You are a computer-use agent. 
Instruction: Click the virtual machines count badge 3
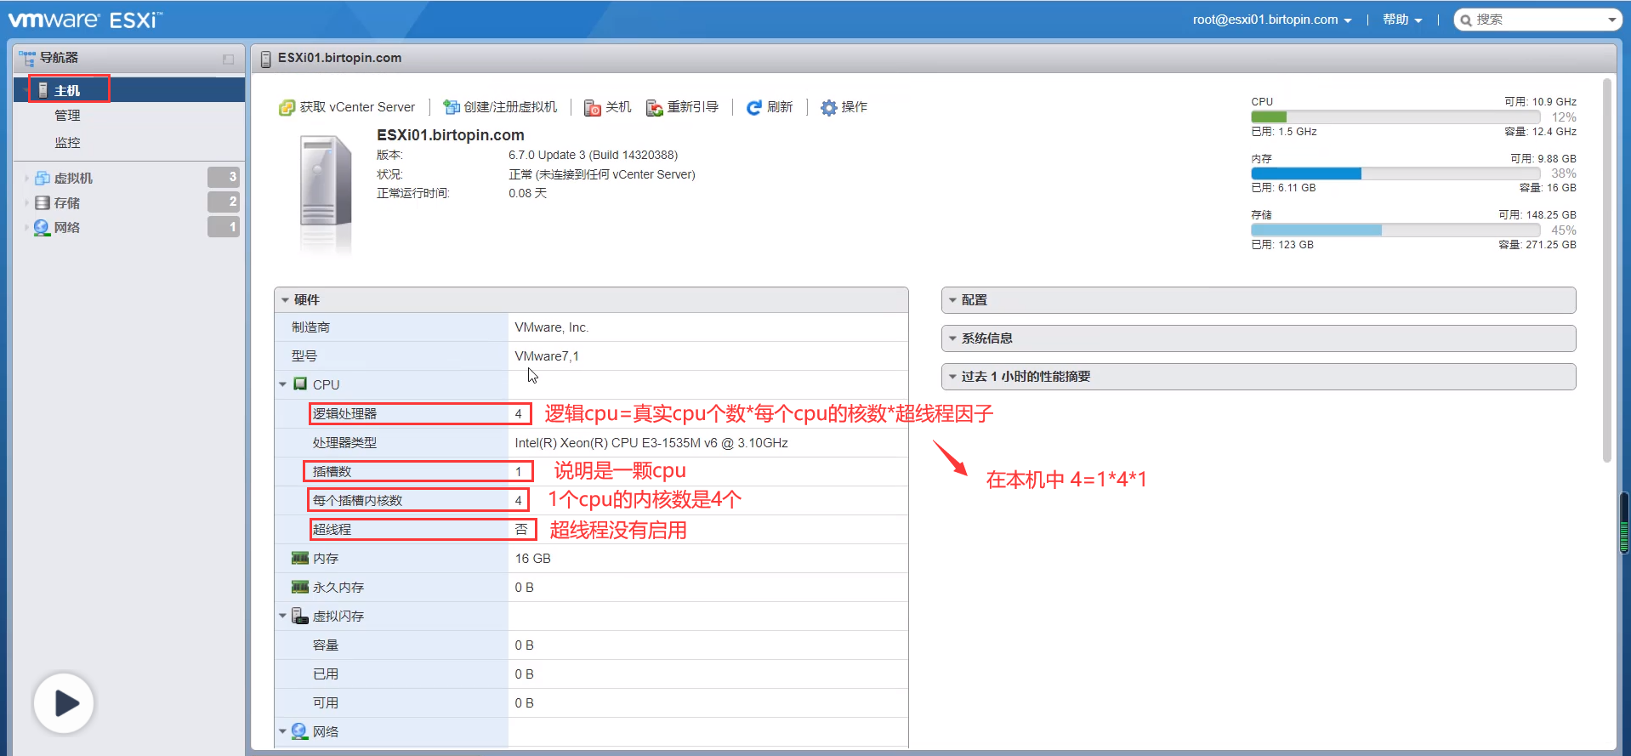coord(224,177)
